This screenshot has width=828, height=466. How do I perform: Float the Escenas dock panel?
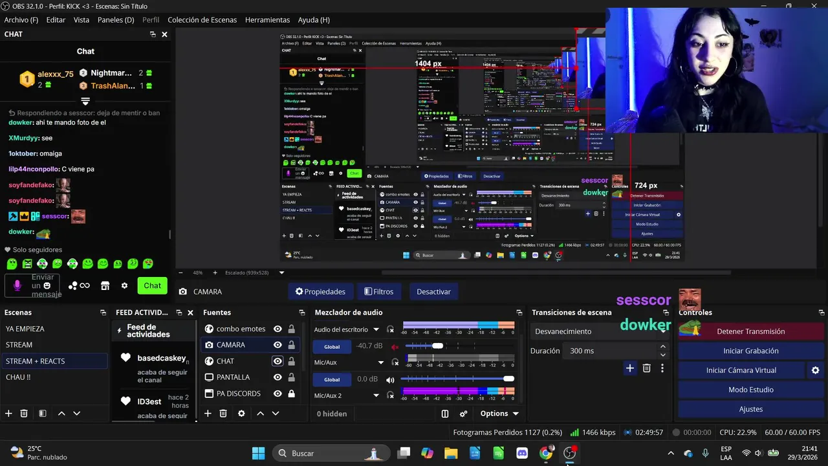pos(103,313)
